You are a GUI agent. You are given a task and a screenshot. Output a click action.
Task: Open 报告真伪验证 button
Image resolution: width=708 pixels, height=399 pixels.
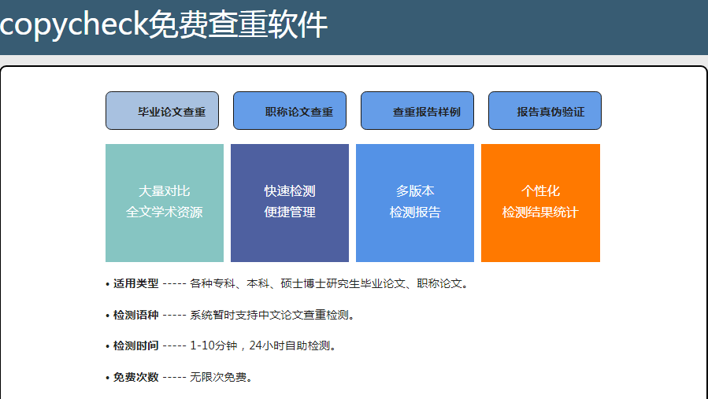coord(544,111)
